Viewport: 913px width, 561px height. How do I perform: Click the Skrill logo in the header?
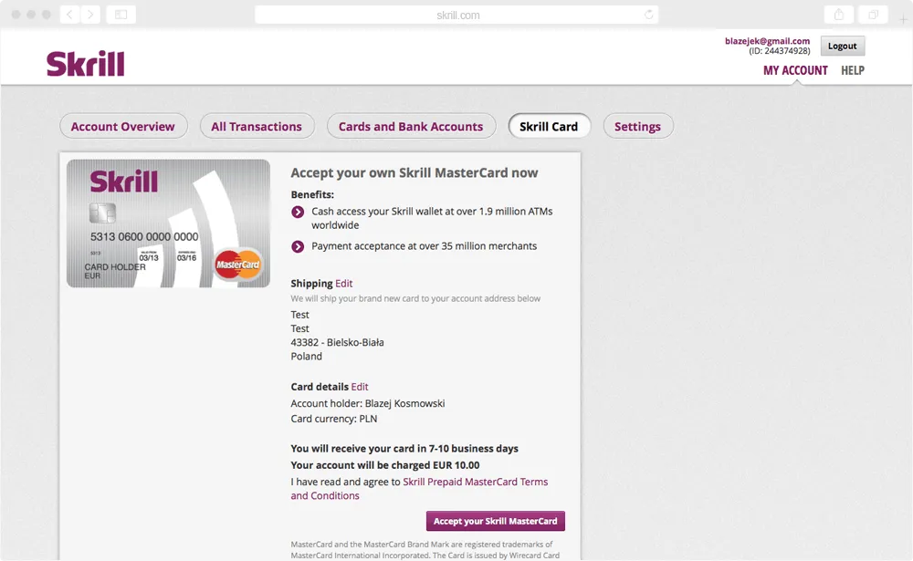pos(86,64)
